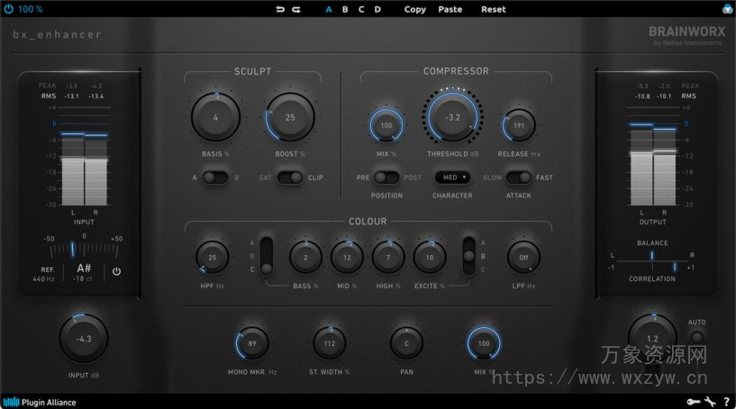The image size is (736, 409).
Task: Click the RELEASE ms knob
Action: click(519, 125)
